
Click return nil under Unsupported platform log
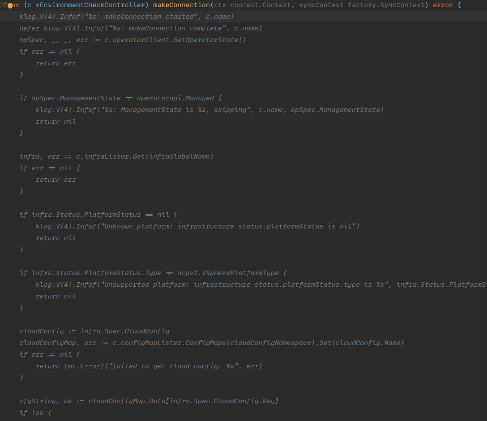coord(56,296)
